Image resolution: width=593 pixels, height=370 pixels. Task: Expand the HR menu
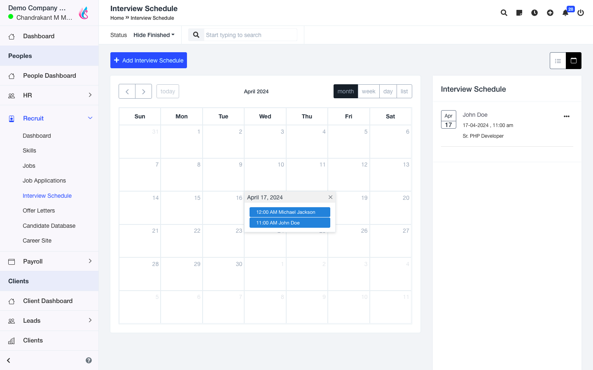point(49,95)
